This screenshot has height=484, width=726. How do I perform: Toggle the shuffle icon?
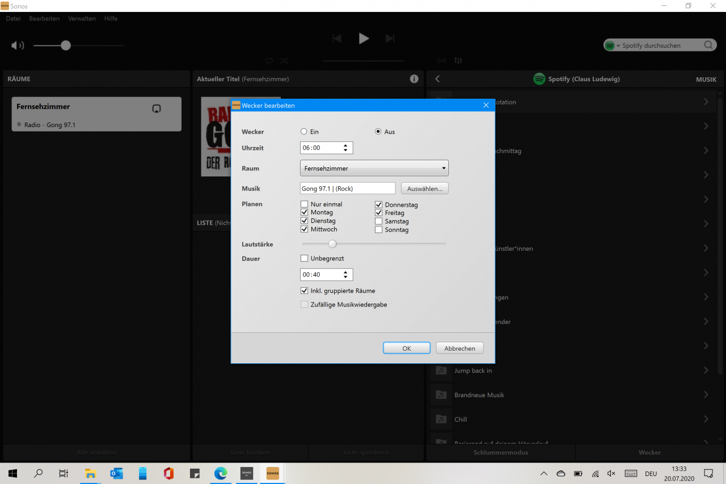point(284,61)
